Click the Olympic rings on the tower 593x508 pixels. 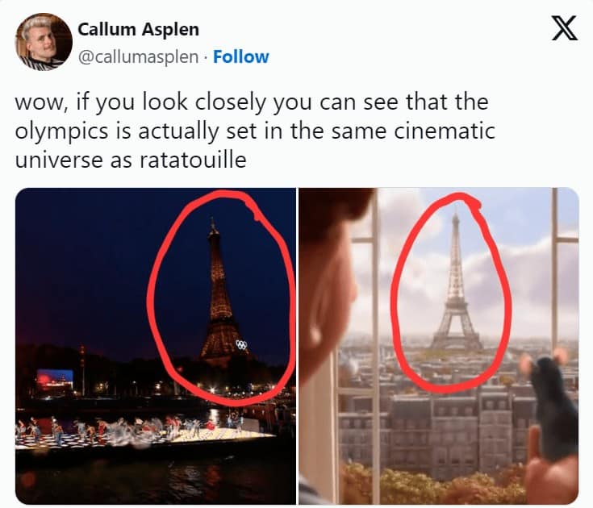tap(241, 345)
